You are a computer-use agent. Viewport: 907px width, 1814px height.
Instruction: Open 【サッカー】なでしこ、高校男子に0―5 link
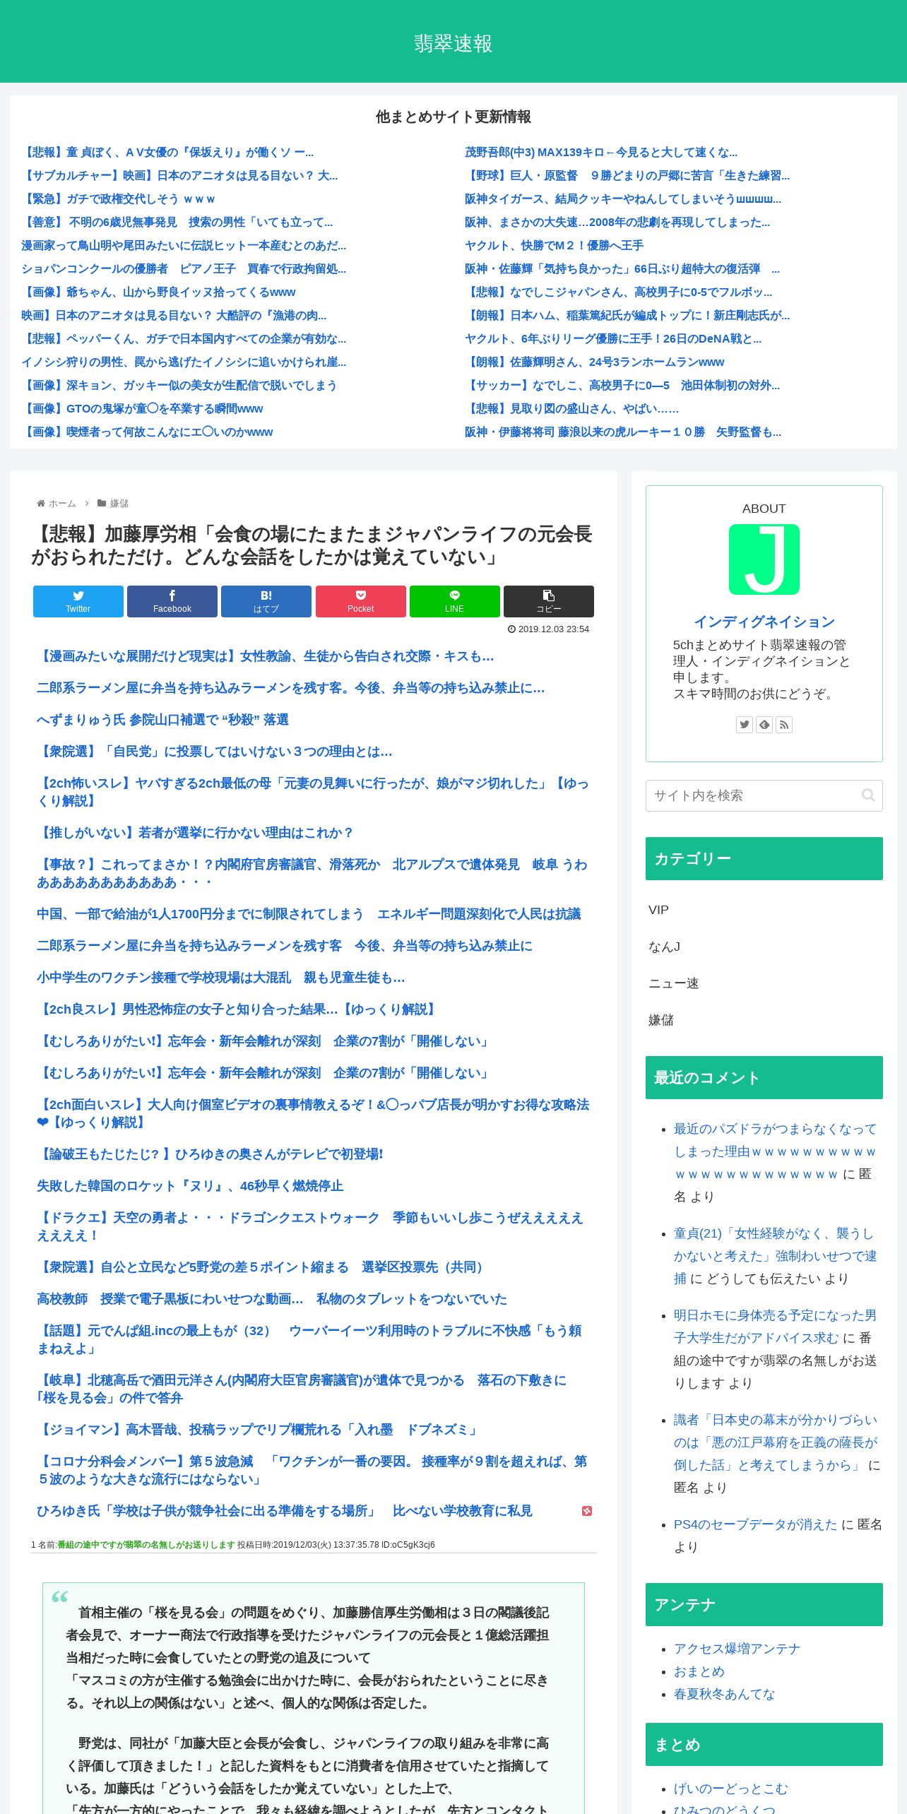[x=622, y=386]
